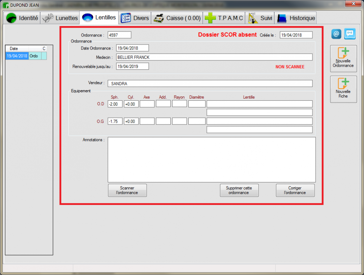Screen dimensions: 364x275
Task: Click the NON SCANNEE status text
Action: (290, 67)
